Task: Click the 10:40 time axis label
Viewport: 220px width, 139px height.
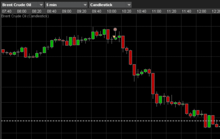Action: click(x=142, y=11)
